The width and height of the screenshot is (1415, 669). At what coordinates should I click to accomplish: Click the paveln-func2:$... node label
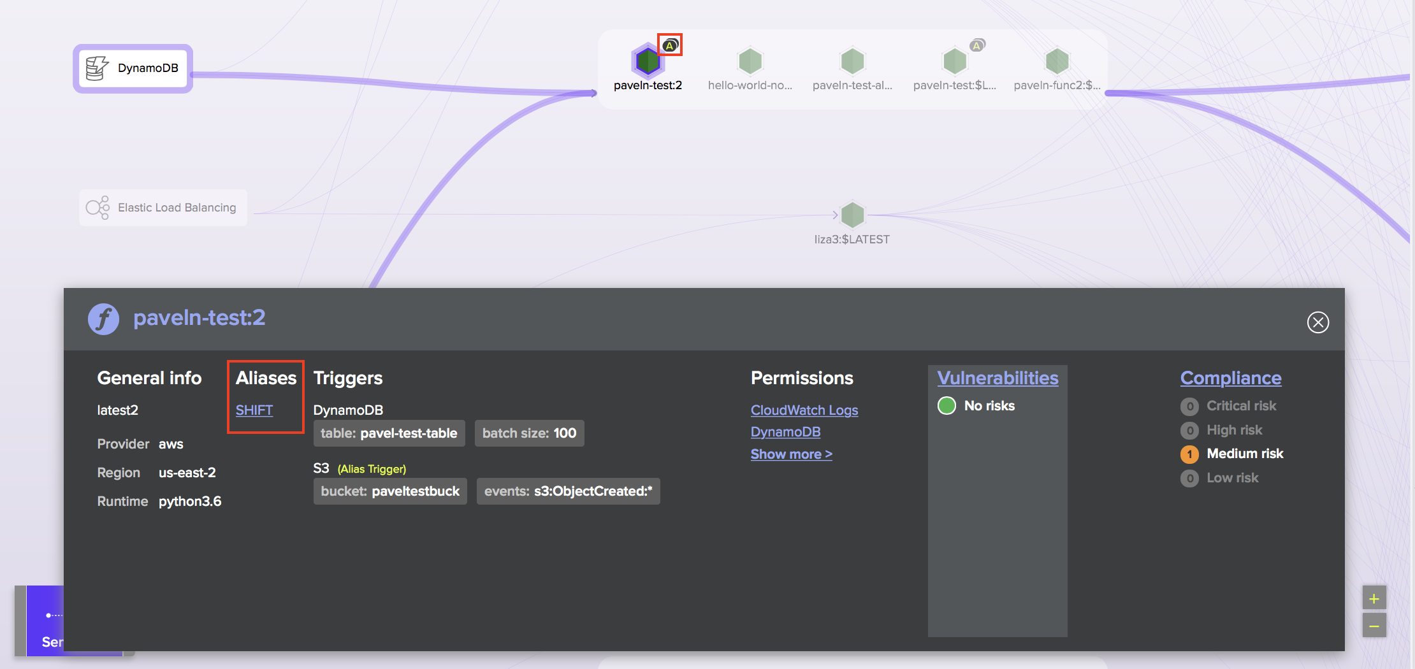point(1057,85)
